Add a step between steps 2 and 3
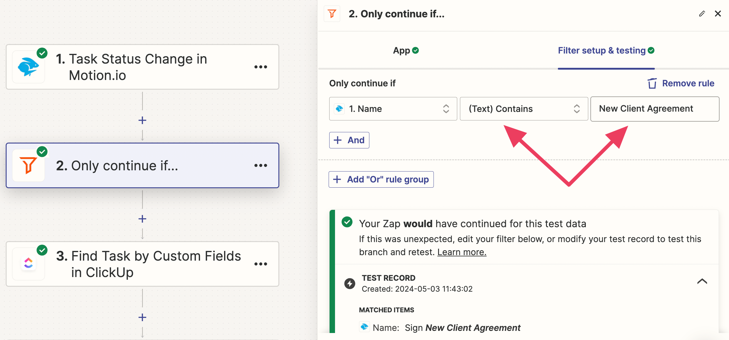 (142, 219)
